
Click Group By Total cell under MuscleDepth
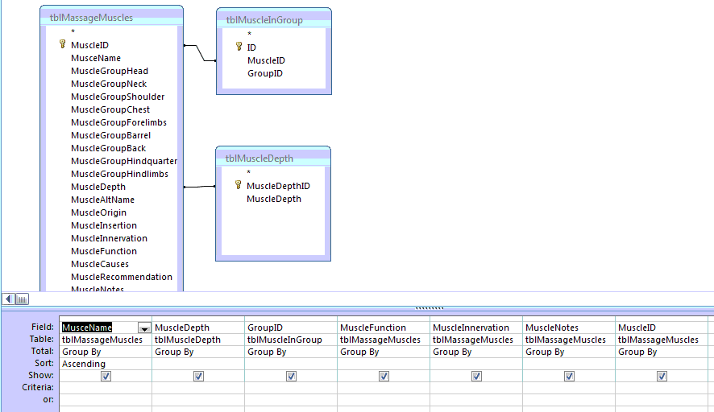[198, 352]
